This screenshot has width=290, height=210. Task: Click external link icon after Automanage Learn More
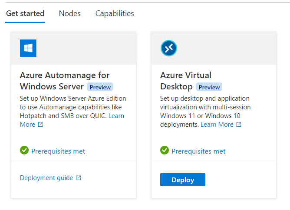point(40,125)
